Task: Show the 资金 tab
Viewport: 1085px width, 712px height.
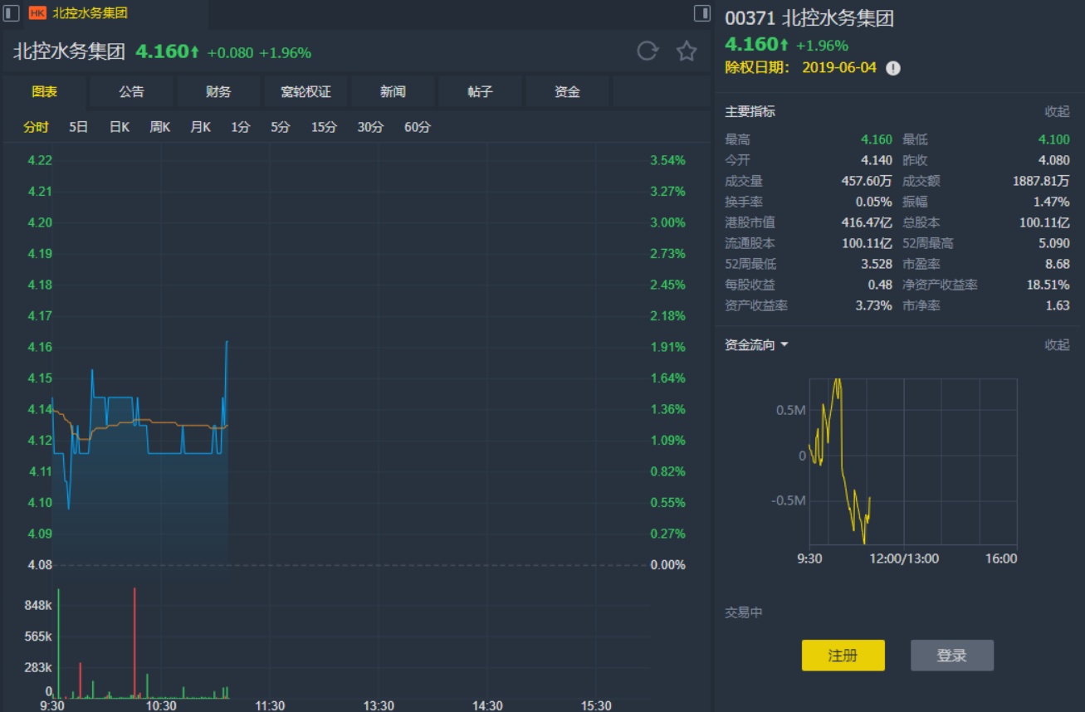Action: click(x=567, y=92)
